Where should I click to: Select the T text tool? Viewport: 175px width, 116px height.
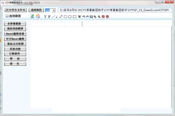pyautogui.click(x=45, y=17)
